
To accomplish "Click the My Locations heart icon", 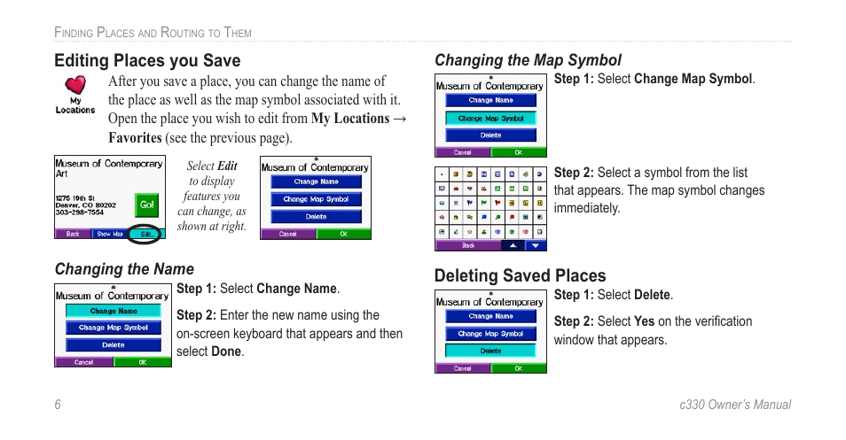I will [x=75, y=85].
